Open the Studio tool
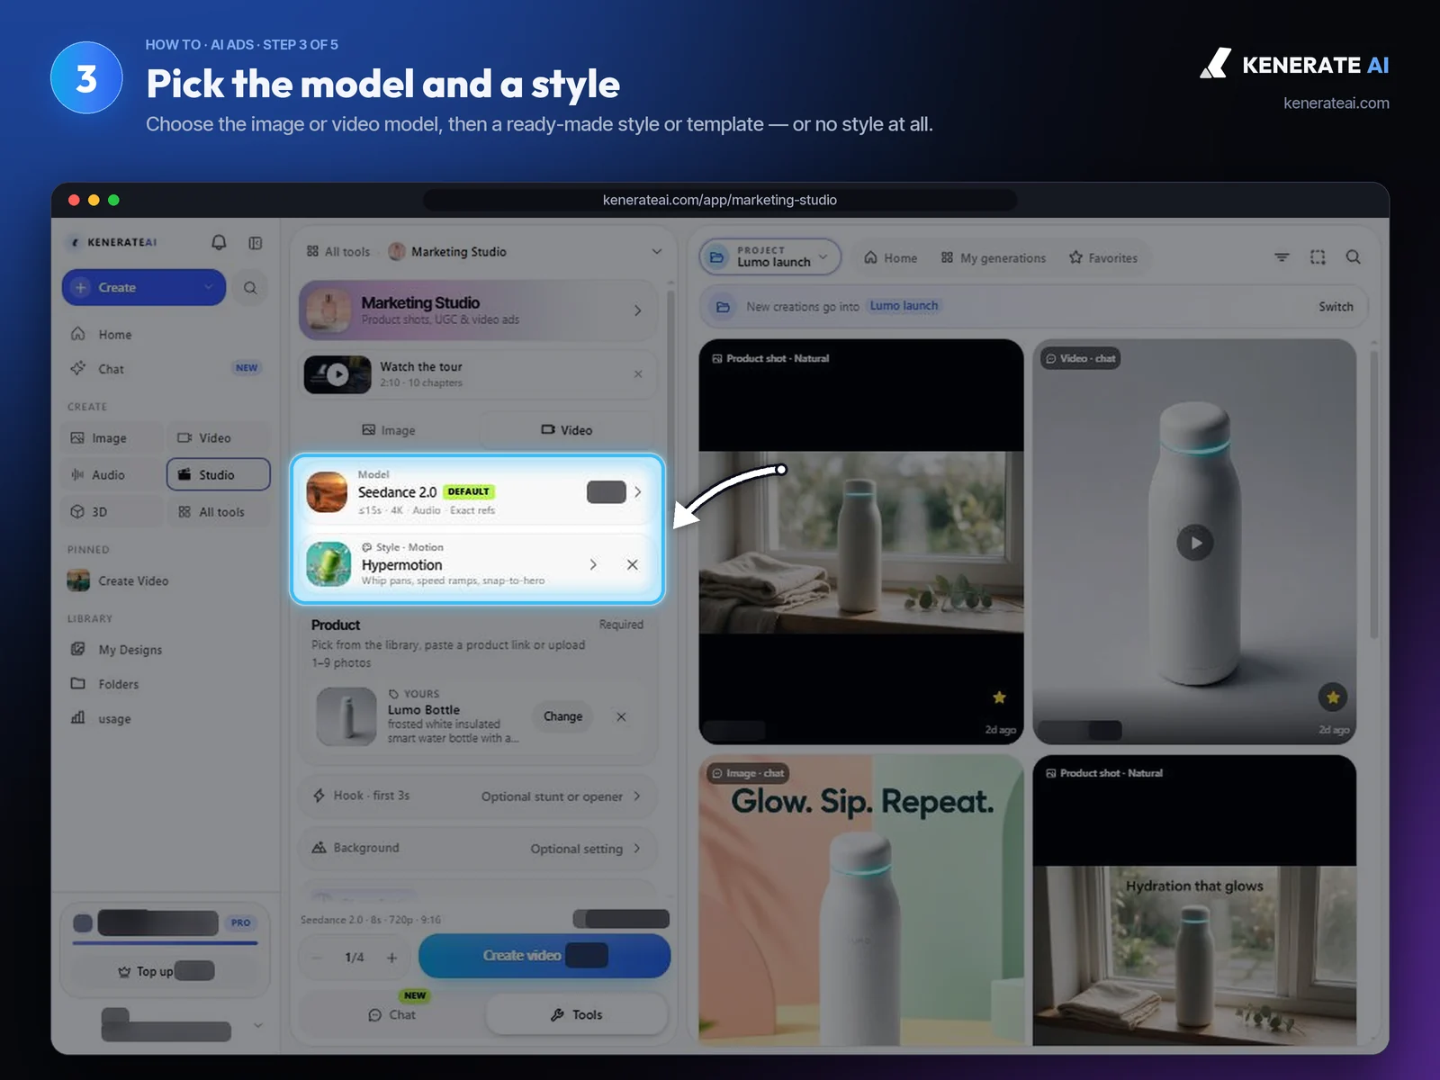 [x=219, y=475]
